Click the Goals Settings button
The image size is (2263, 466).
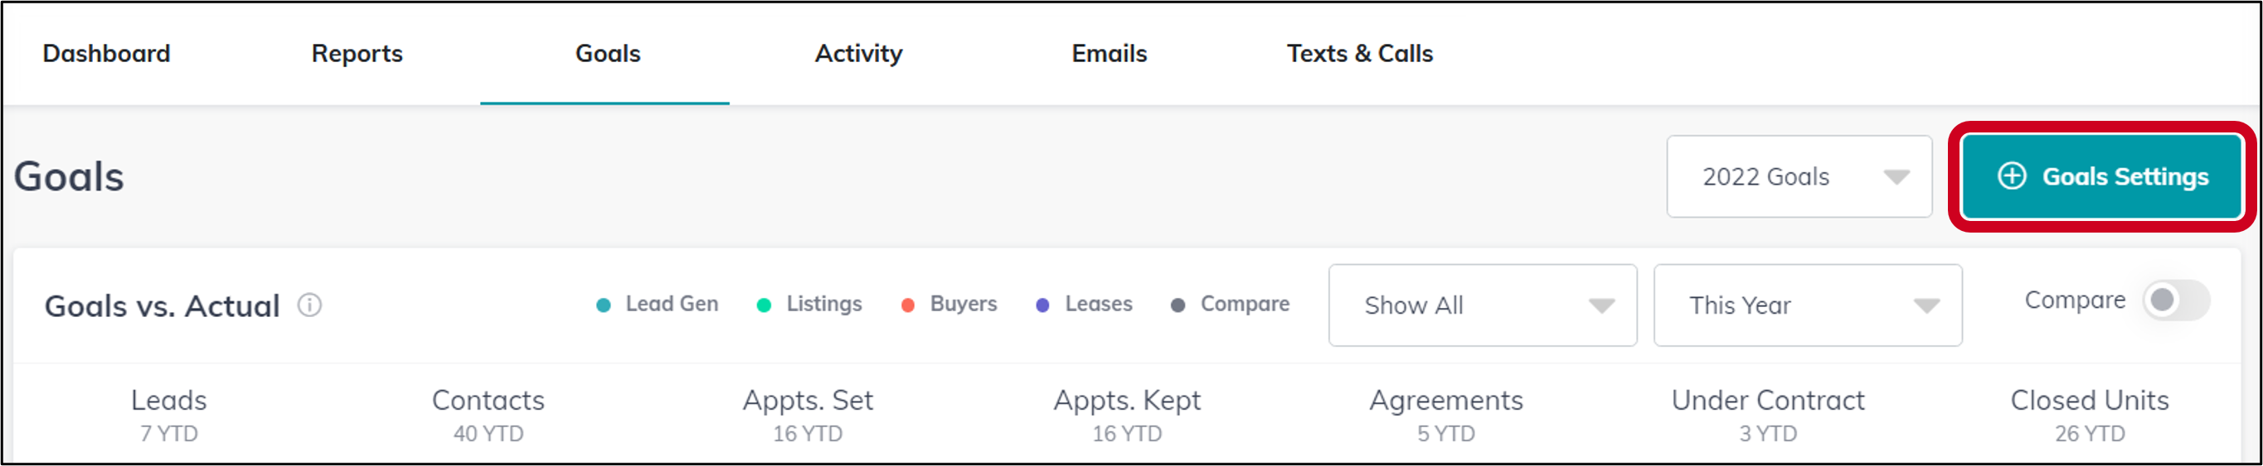(2101, 176)
